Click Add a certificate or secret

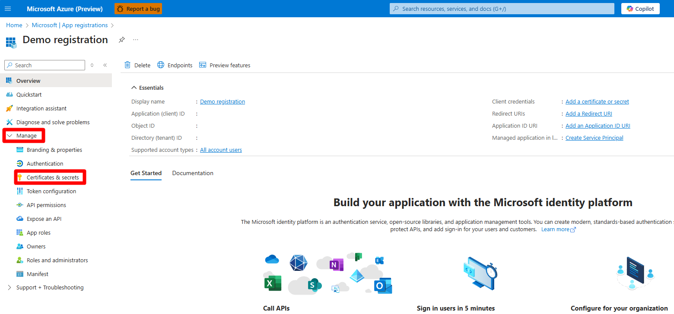[x=597, y=102]
